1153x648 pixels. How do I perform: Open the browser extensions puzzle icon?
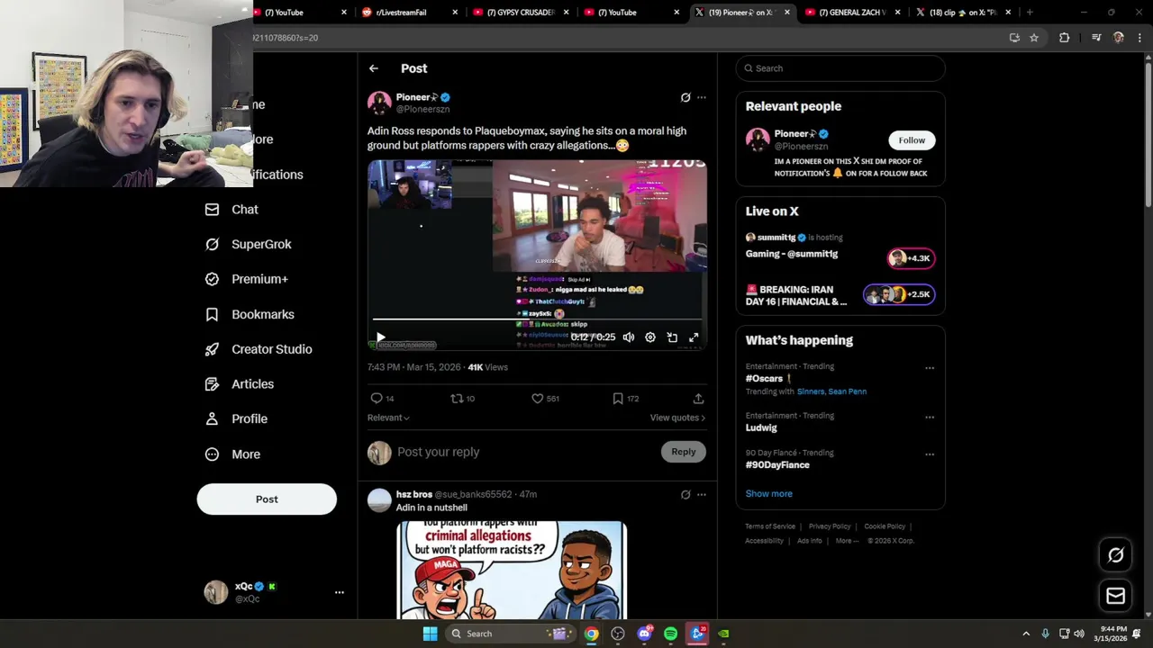[x=1064, y=38]
